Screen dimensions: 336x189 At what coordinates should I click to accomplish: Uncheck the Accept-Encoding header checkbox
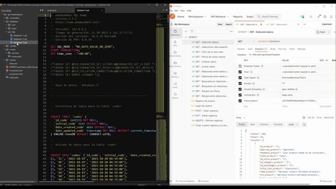pos(240,89)
